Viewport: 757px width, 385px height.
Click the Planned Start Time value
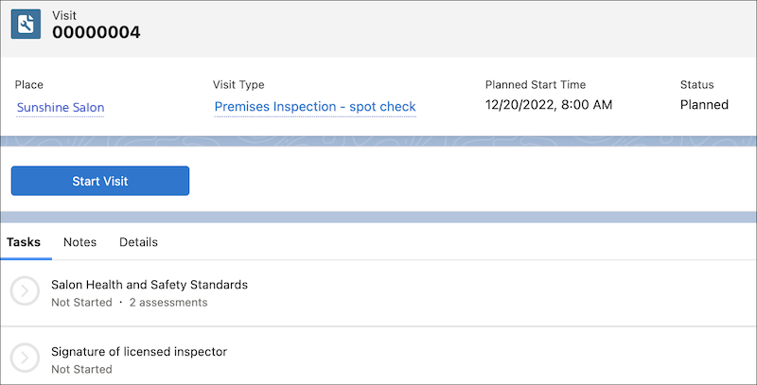[549, 105]
